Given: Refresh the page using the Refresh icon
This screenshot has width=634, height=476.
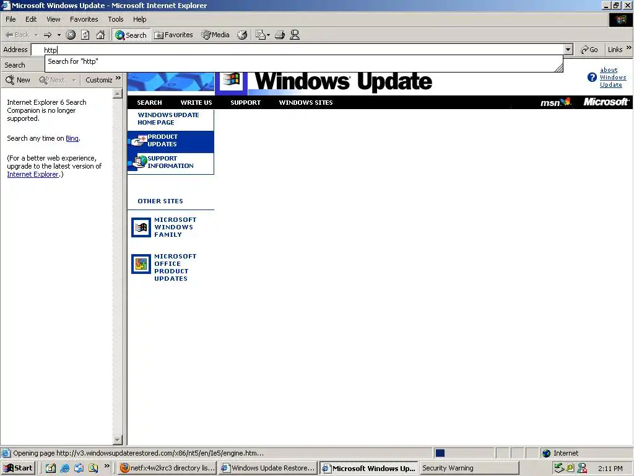Looking at the screenshot, I should click(85, 35).
